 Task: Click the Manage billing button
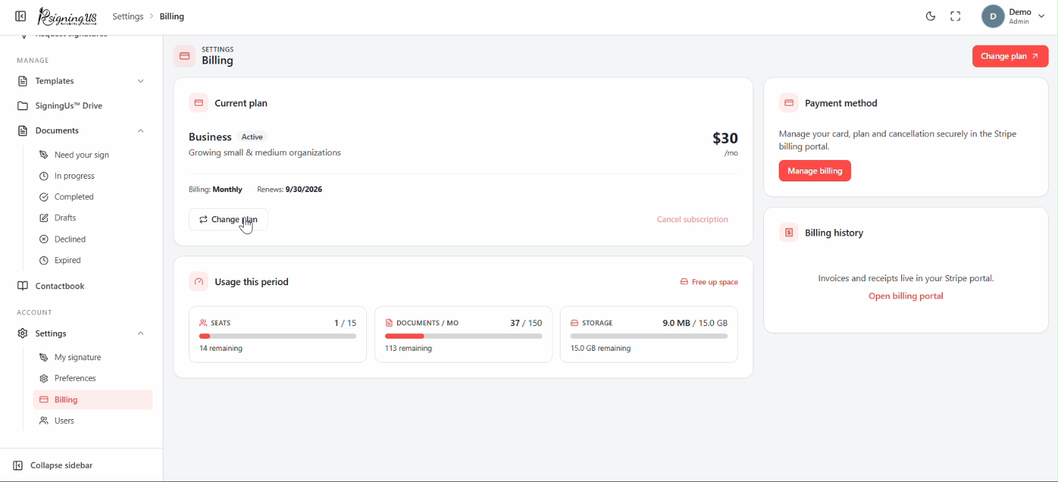click(x=815, y=171)
